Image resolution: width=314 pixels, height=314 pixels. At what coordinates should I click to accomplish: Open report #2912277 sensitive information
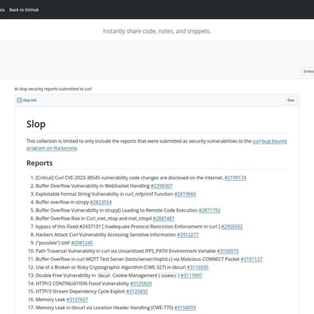188,235
